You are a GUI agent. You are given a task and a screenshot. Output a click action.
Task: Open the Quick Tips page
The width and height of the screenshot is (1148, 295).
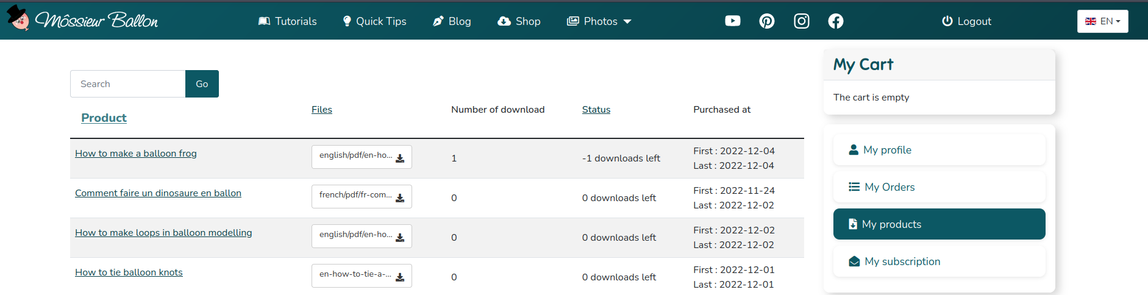click(374, 21)
